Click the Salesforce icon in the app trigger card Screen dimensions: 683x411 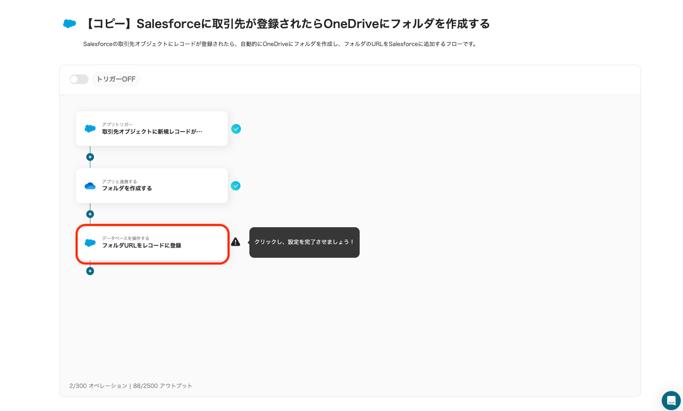90,128
